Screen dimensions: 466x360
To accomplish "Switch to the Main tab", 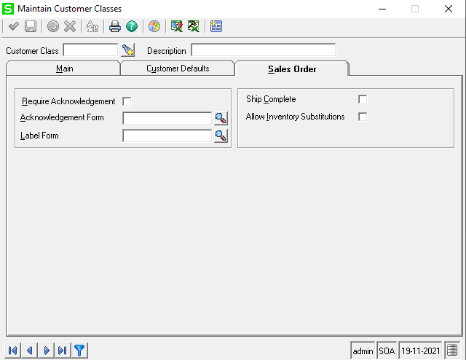I will click(64, 69).
